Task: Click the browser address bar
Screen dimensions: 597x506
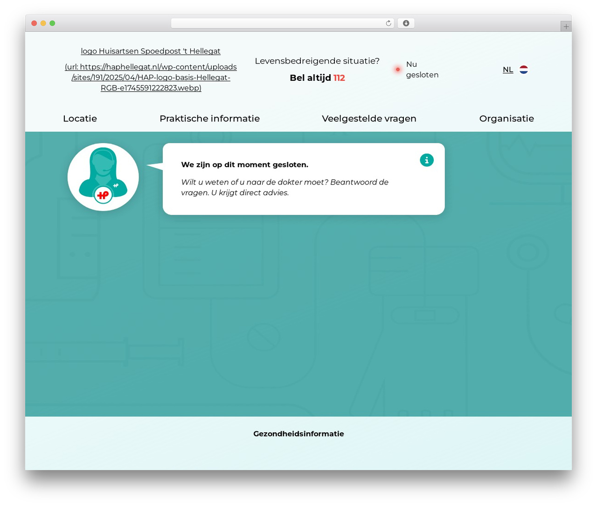Action: click(x=282, y=23)
